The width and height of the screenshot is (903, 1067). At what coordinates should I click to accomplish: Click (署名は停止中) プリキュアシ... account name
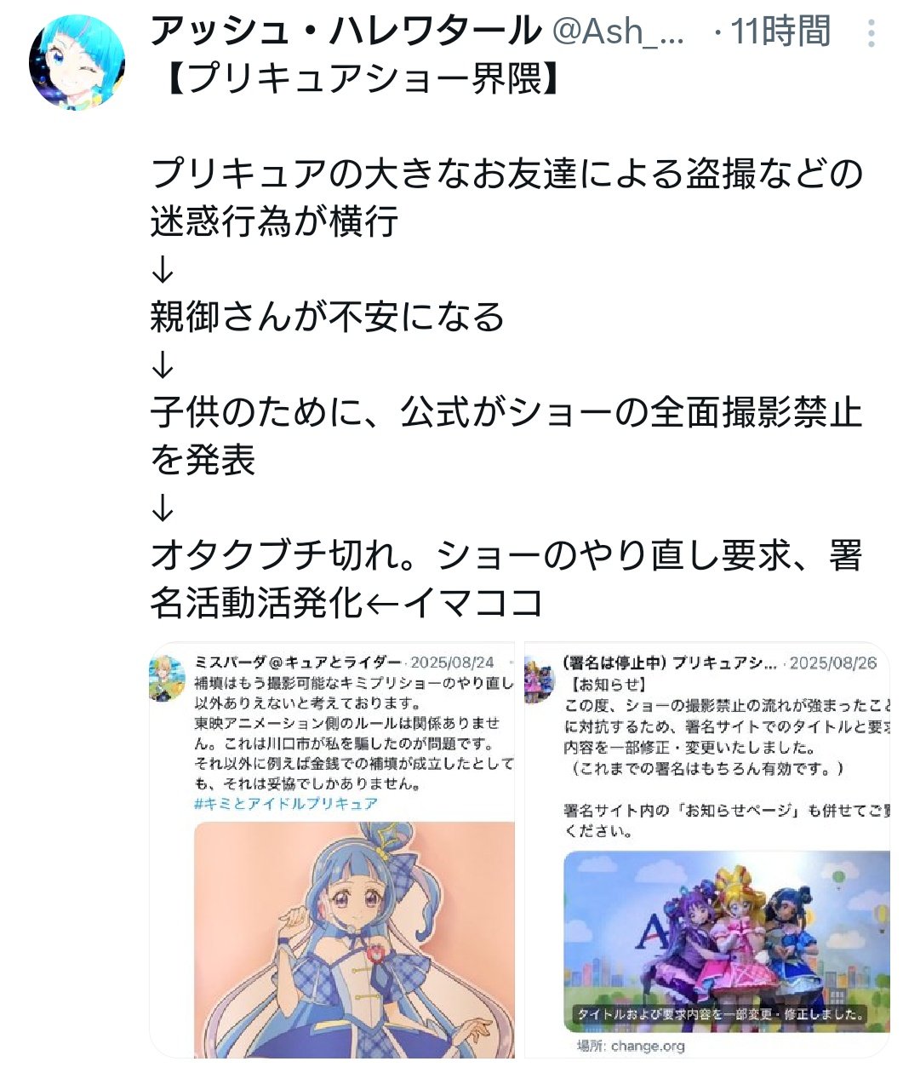670,663
